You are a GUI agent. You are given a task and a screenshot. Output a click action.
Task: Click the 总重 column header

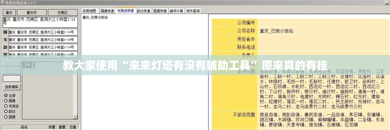click(x=73, y=127)
